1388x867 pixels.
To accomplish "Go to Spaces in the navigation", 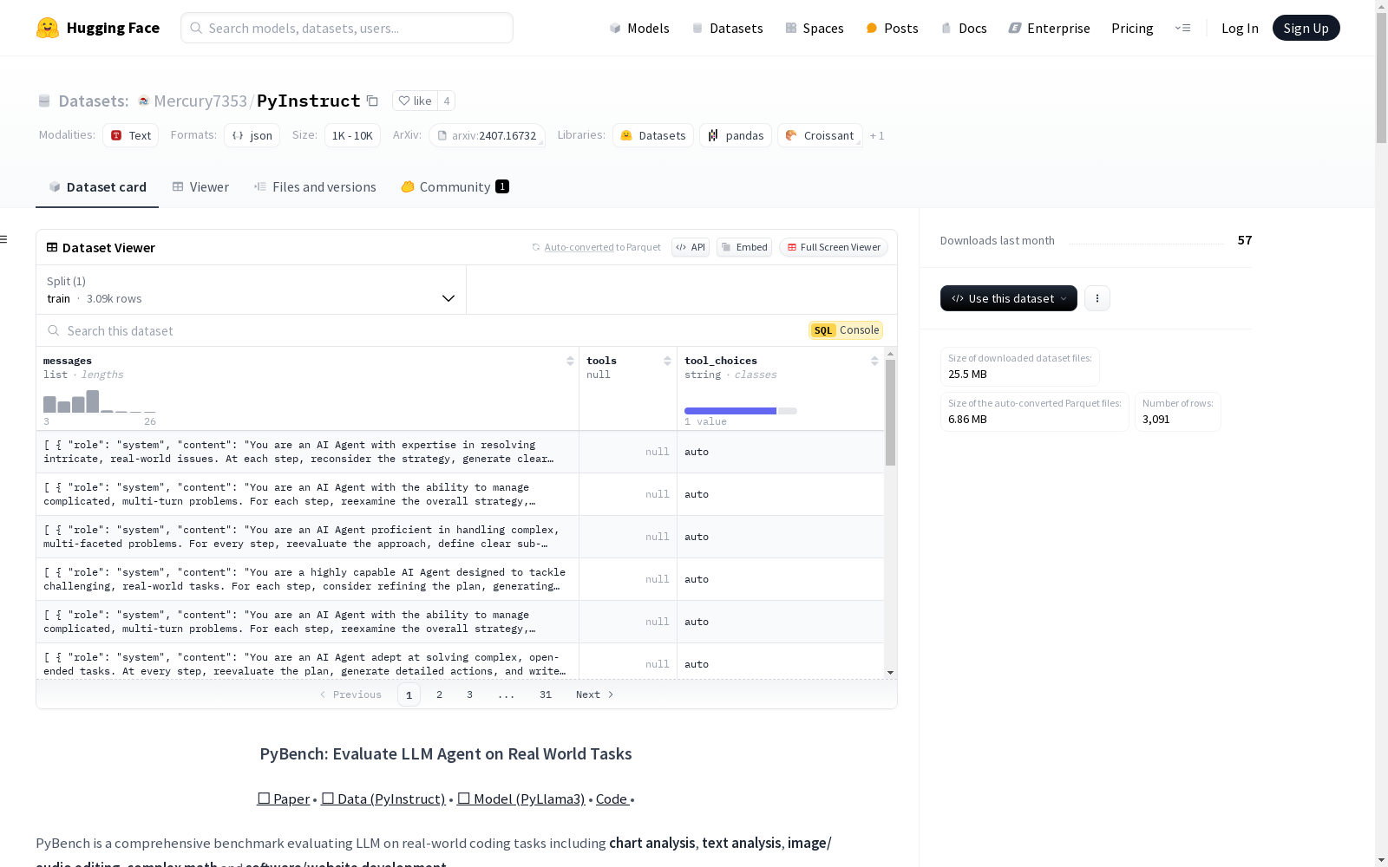I will [x=815, y=28].
